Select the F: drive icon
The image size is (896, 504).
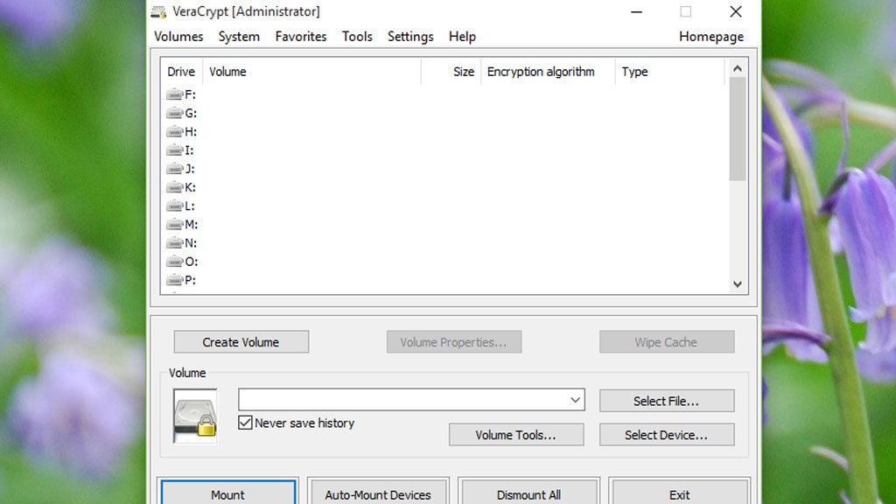pyautogui.click(x=174, y=94)
